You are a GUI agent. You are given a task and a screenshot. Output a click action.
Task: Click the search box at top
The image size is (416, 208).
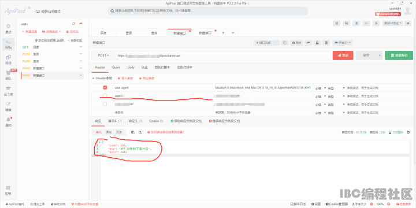point(208,11)
